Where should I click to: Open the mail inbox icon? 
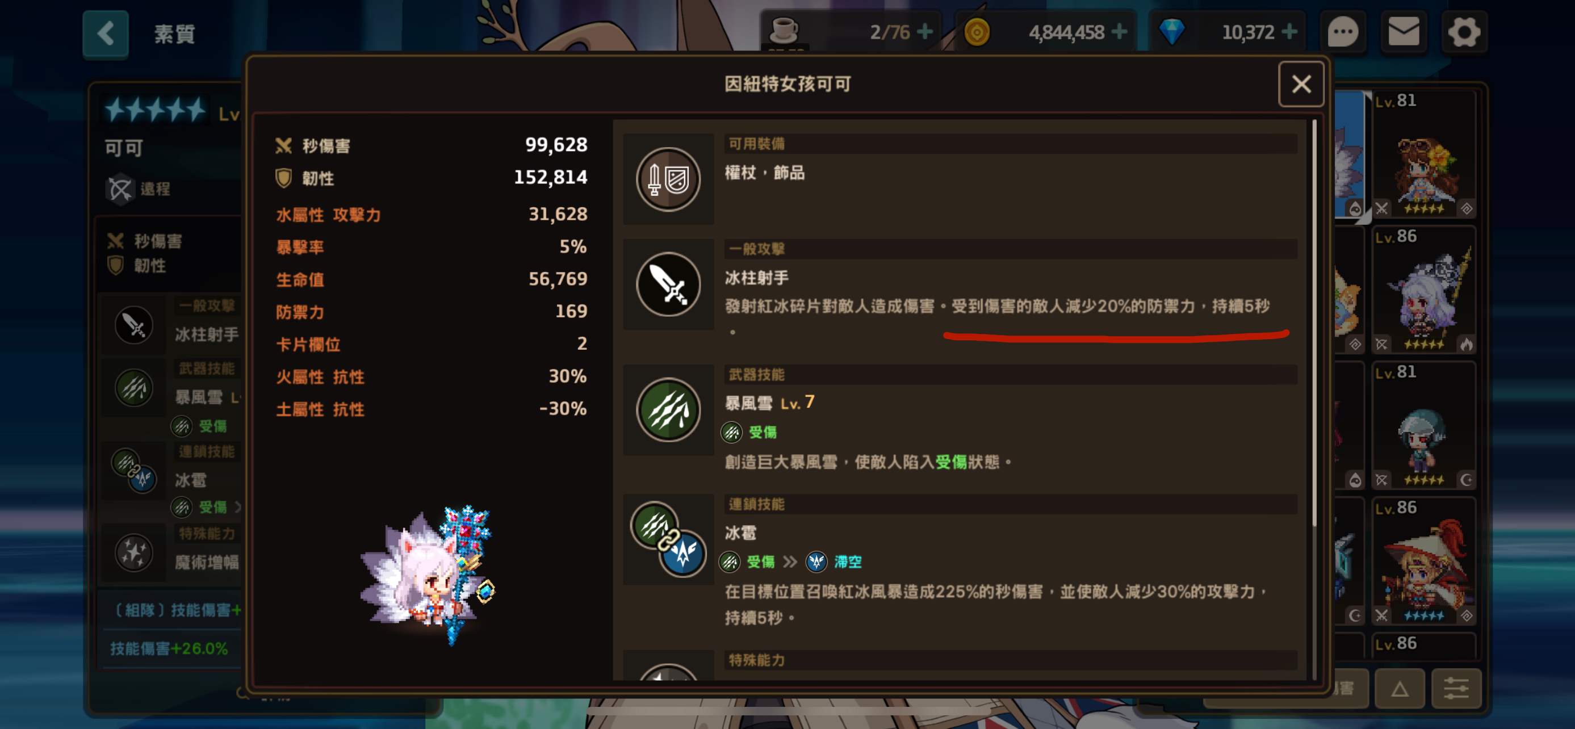point(1404,32)
